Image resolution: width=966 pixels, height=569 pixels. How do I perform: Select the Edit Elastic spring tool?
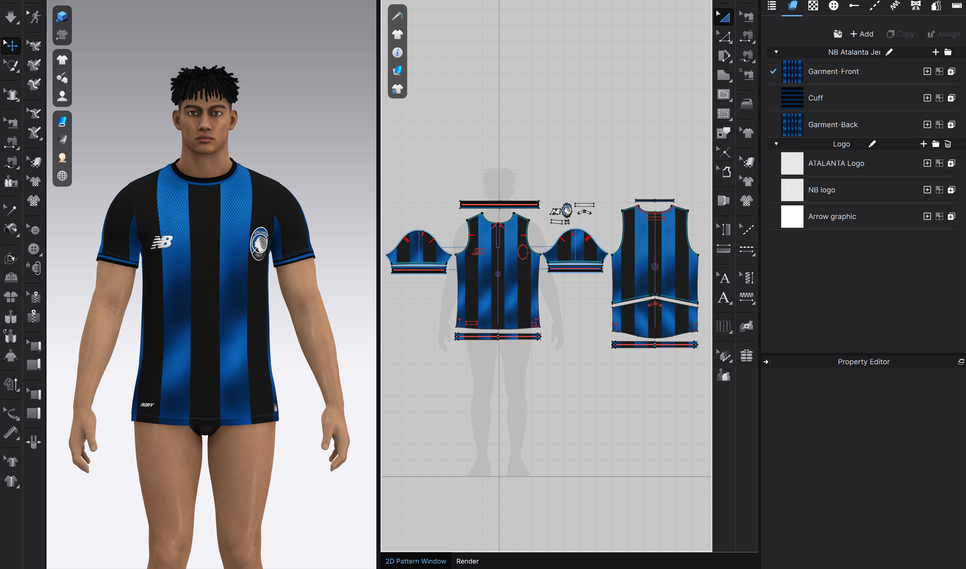click(x=746, y=278)
